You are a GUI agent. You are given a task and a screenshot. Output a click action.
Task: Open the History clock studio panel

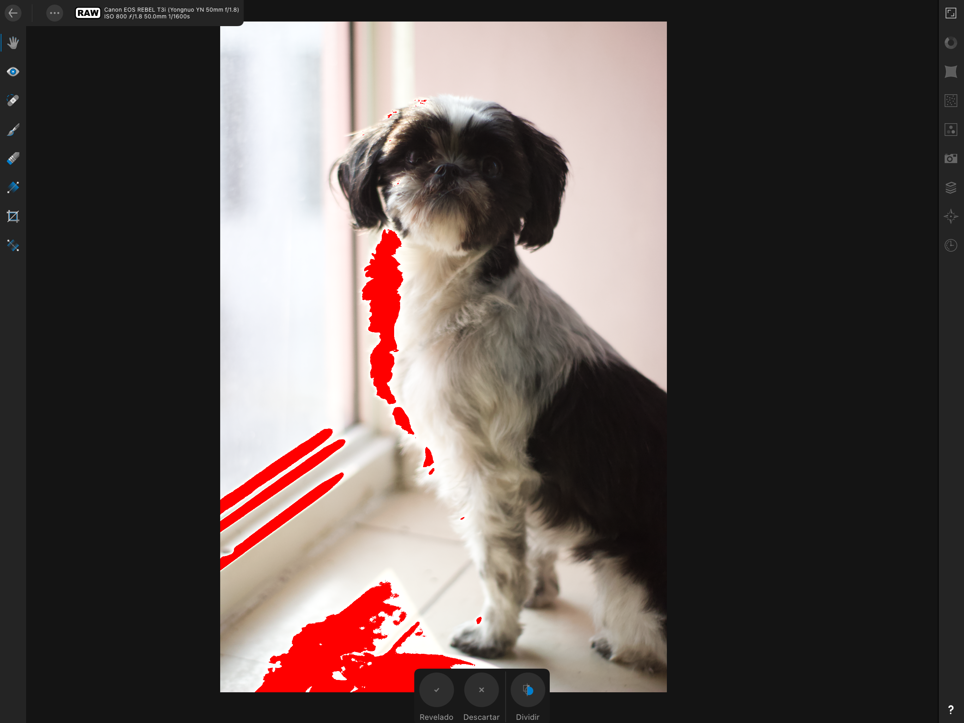951,245
